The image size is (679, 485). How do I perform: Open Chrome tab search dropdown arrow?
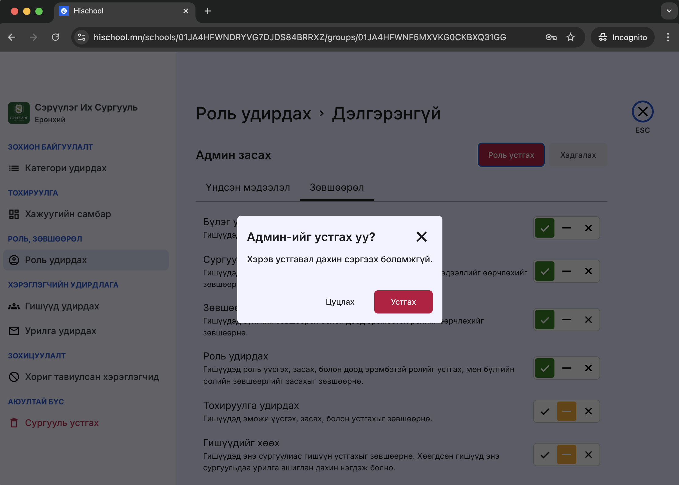coord(669,11)
